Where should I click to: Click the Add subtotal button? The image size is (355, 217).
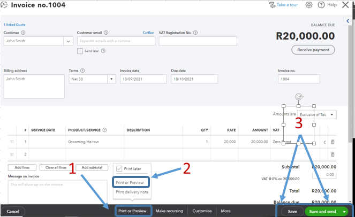click(92, 167)
